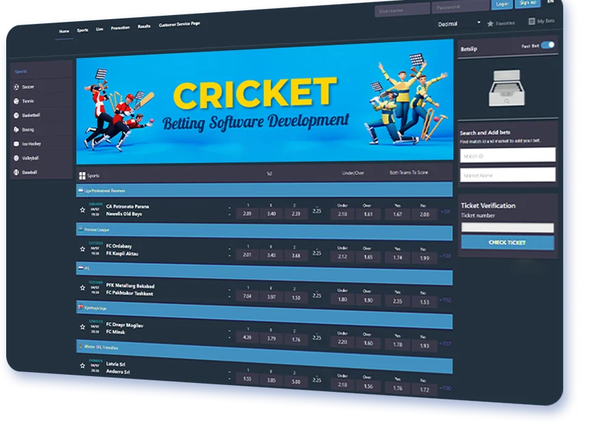594x424 pixels.
Task: Click the Sign up button
Action: click(528, 3)
